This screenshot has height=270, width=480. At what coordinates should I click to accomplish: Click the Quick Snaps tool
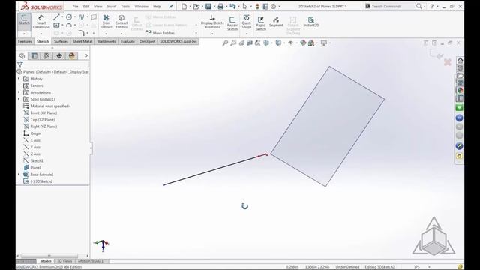pos(247,22)
